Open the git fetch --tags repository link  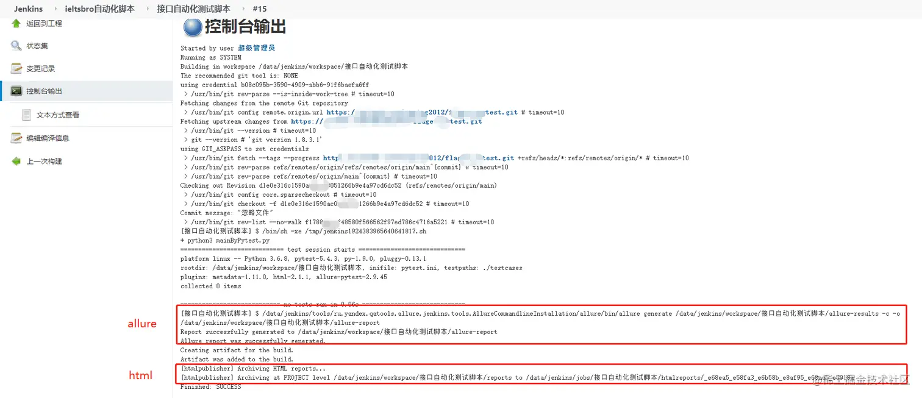[x=418, y=158]
